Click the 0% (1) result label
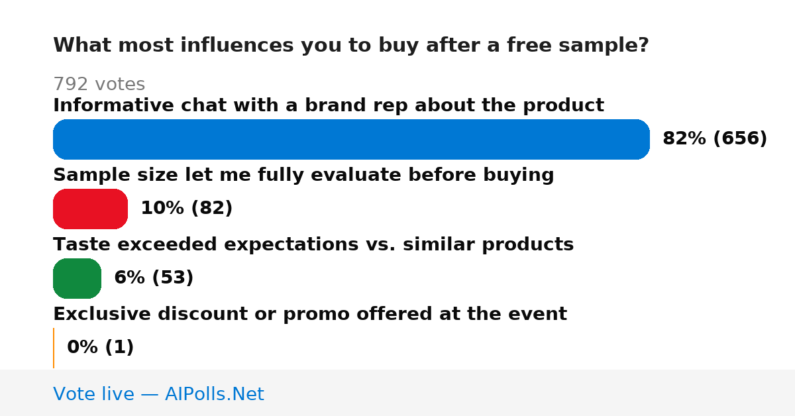This screenshot has height=416, width=795. (101, 348)
